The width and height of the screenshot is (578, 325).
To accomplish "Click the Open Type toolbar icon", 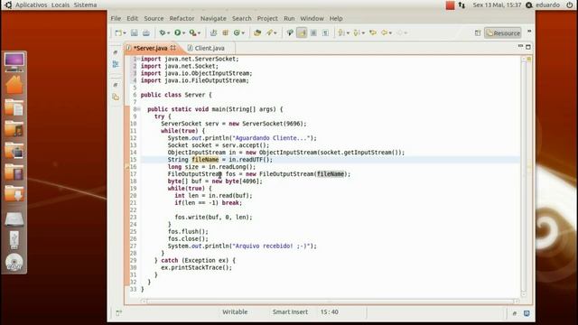I will [x=257, y=32].
